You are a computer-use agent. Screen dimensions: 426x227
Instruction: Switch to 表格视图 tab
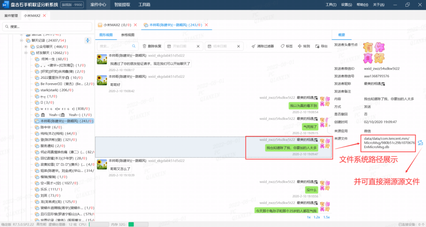(x=128, y=35)
